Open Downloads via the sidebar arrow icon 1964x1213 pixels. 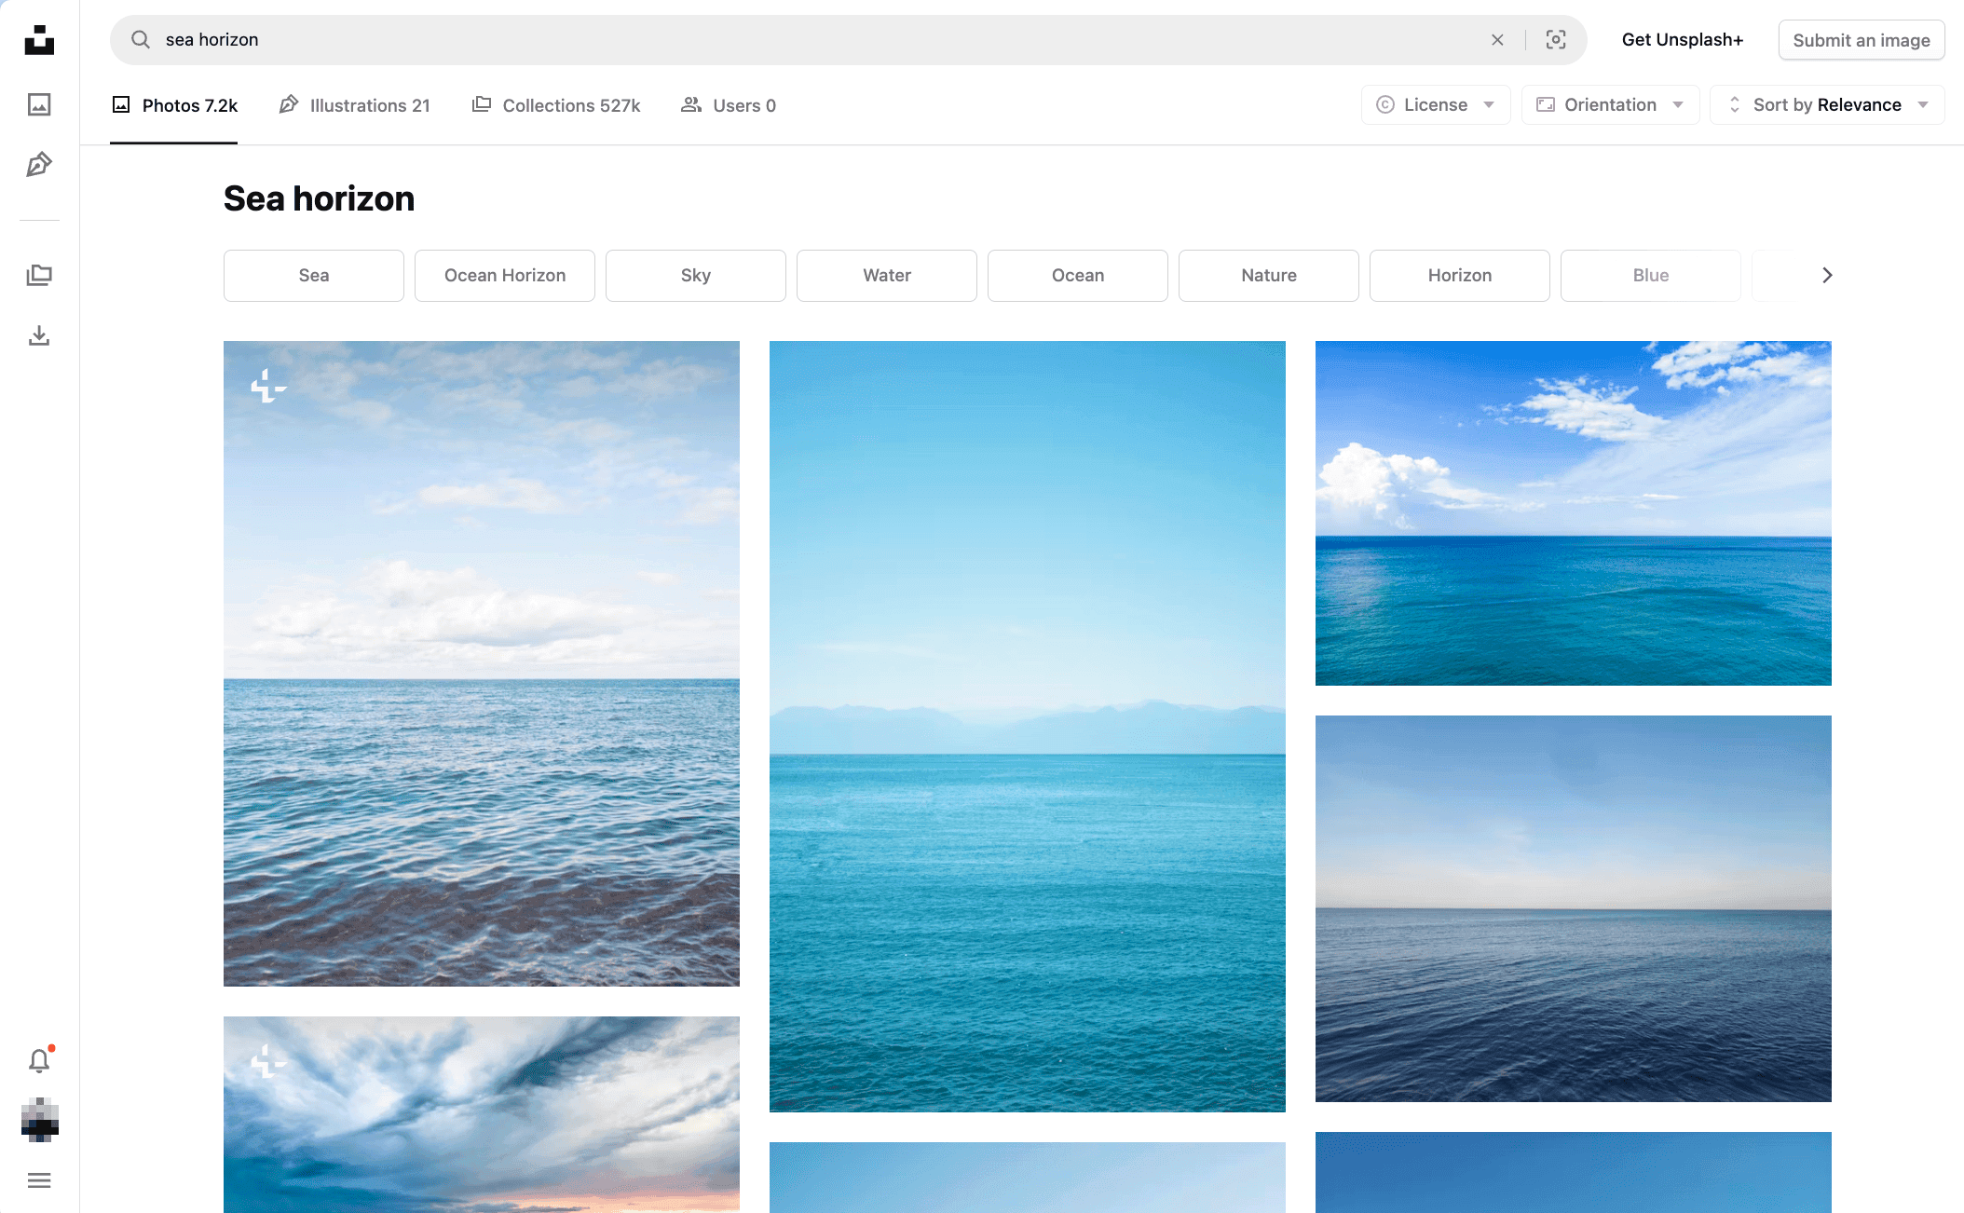tap(39, 336)
